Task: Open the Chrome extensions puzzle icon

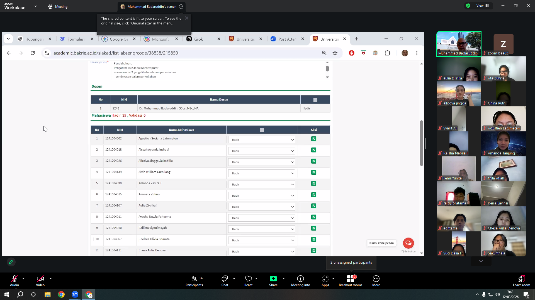Action: tap(388, 53)
